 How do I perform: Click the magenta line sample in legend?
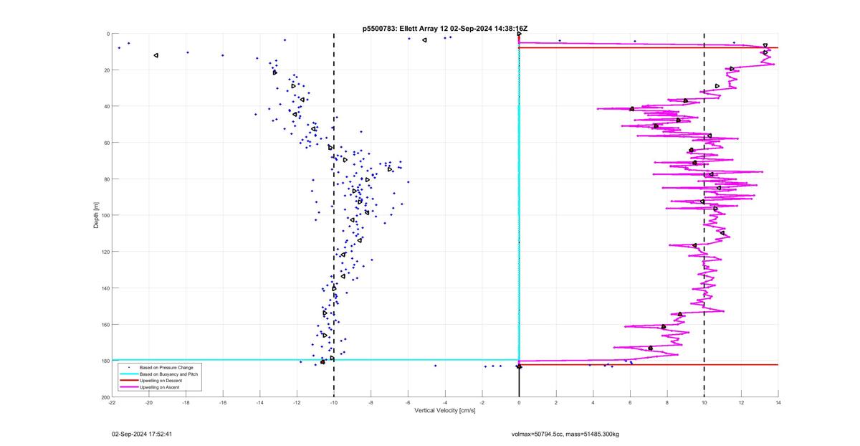click(128, 387)
